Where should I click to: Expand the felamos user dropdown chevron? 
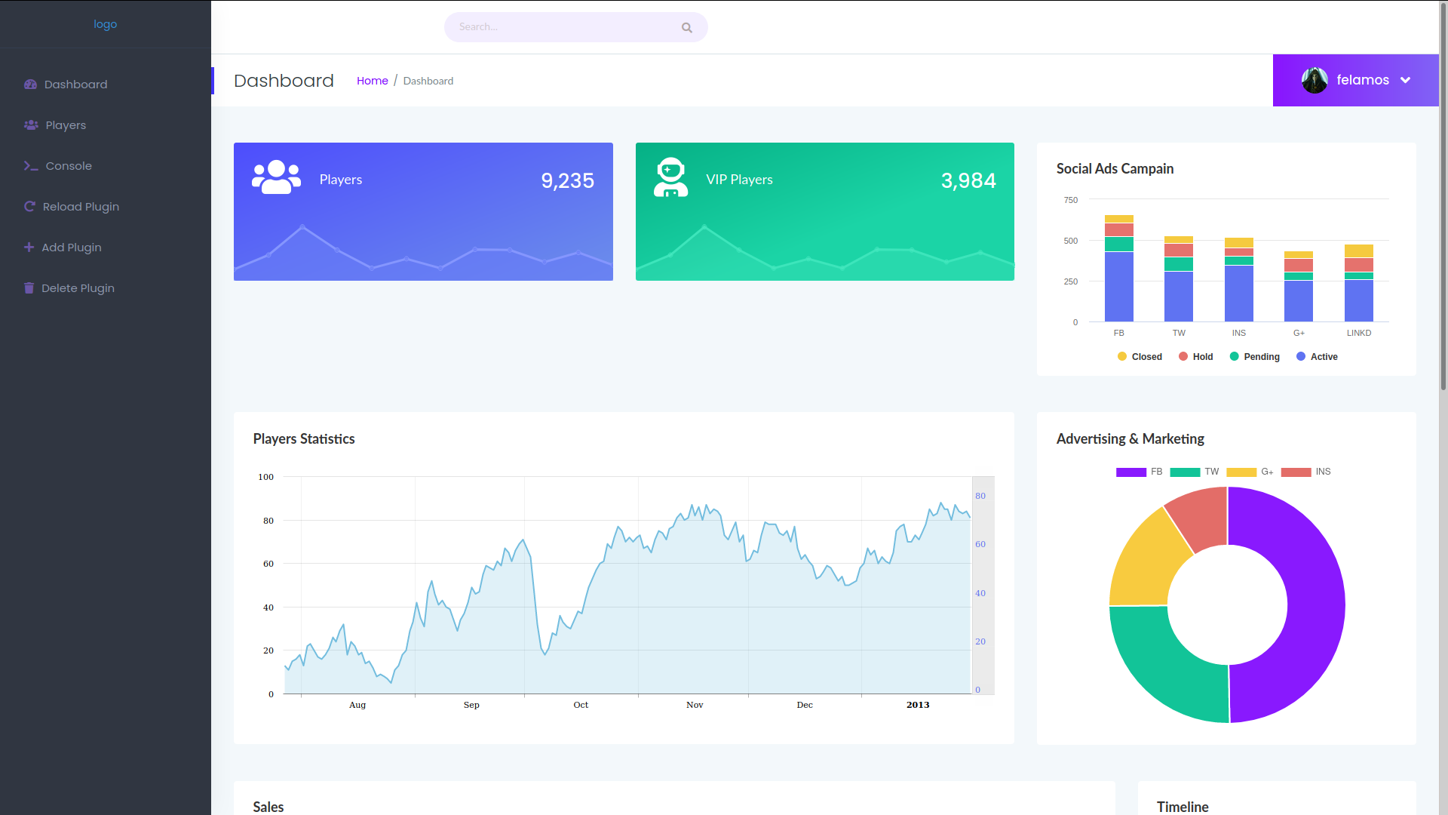(1405, 81)
